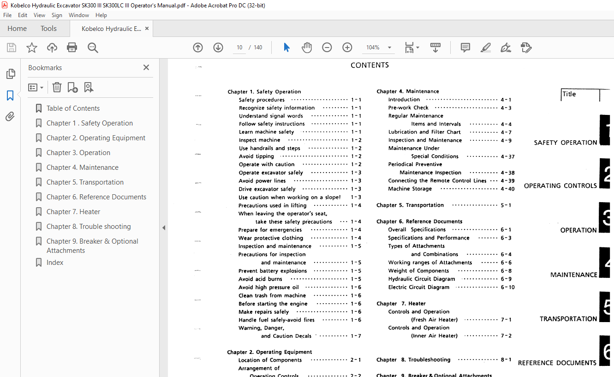Screen dimensions: 614x377
Task: Click the scrolling mode keyboard icon
Action: pyautogui.click(x=435, y=48)
